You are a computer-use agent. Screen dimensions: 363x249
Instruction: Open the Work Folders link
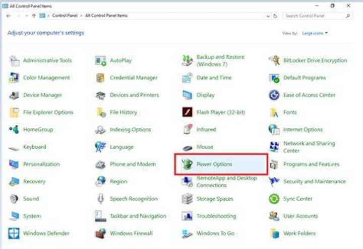pyautogui.click(x=299, y=233)
